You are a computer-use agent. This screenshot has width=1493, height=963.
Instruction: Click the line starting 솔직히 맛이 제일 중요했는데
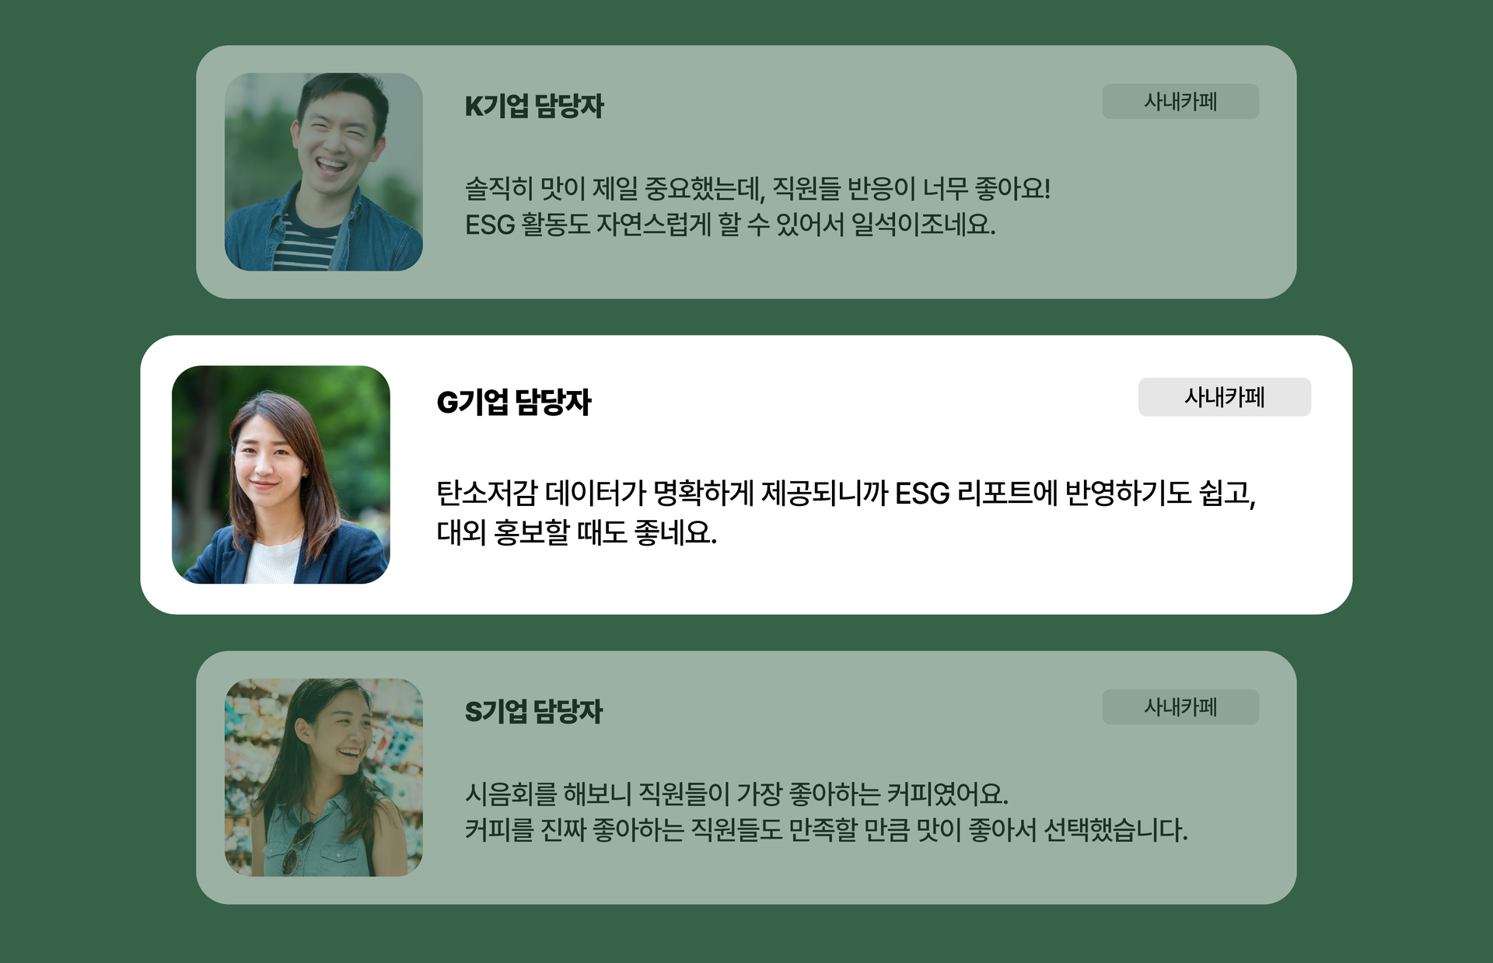pyautogui.click(x=758, y=188)
